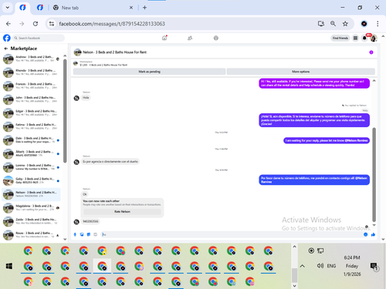Open Chrome zoom magnifier icon
Screen dimensions: 386x289
pyautogui.click(x=333, y=24)
